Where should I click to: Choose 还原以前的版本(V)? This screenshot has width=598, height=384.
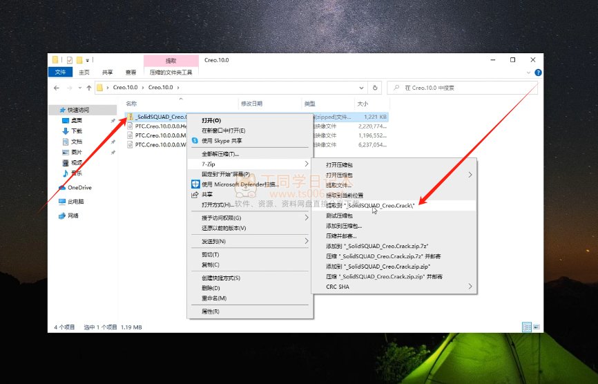tap(224, 228)
